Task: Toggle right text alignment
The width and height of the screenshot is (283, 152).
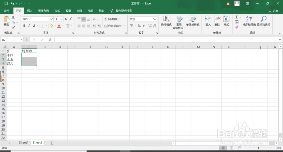Action: point(88,26)
